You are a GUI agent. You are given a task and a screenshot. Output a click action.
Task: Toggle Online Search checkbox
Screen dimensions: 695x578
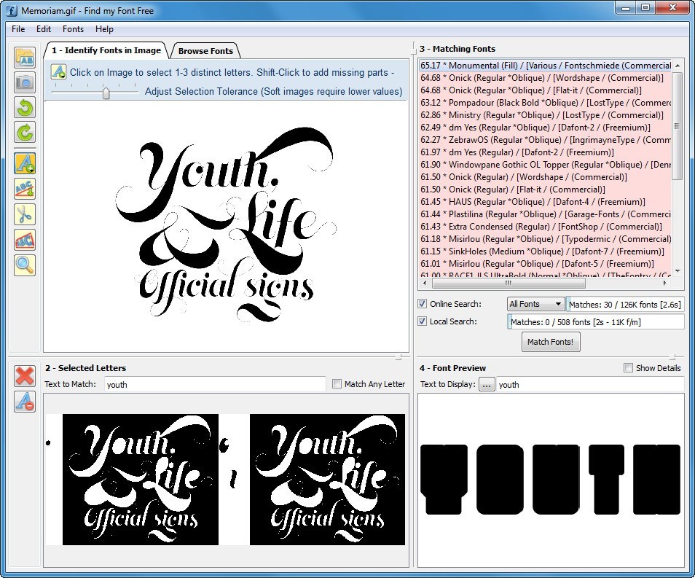422,304
